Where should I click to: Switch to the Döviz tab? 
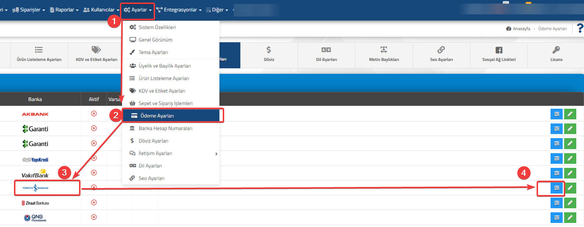click(x=269, y=55)
